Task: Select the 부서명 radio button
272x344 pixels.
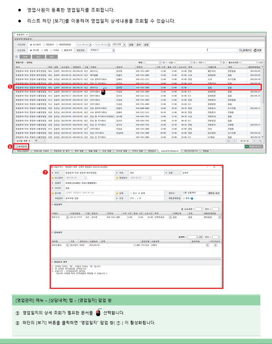Action: 31,50
